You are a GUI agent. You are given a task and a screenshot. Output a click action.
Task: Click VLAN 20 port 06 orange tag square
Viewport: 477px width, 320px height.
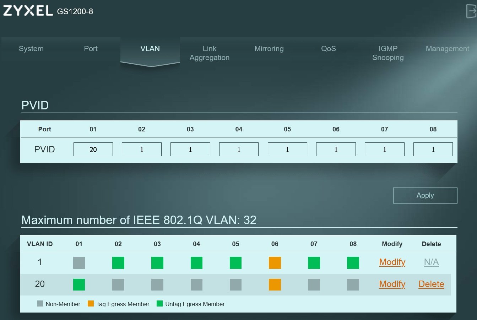[x=275, y=284]
